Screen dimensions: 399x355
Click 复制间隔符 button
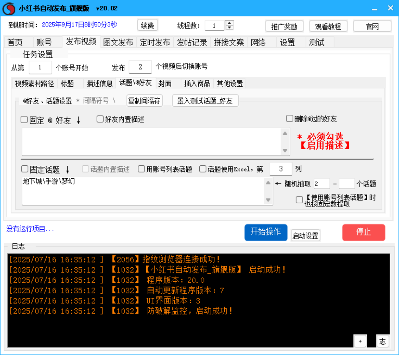pyautogui.click(x=144, y=101)
